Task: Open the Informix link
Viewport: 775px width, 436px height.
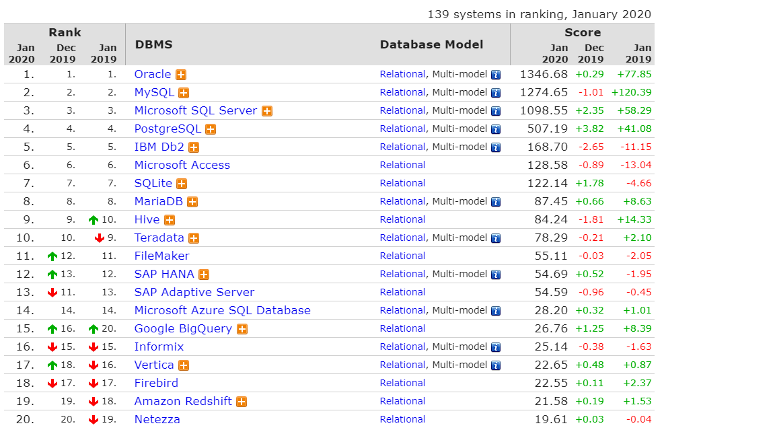Action: [x=159, y=347]
